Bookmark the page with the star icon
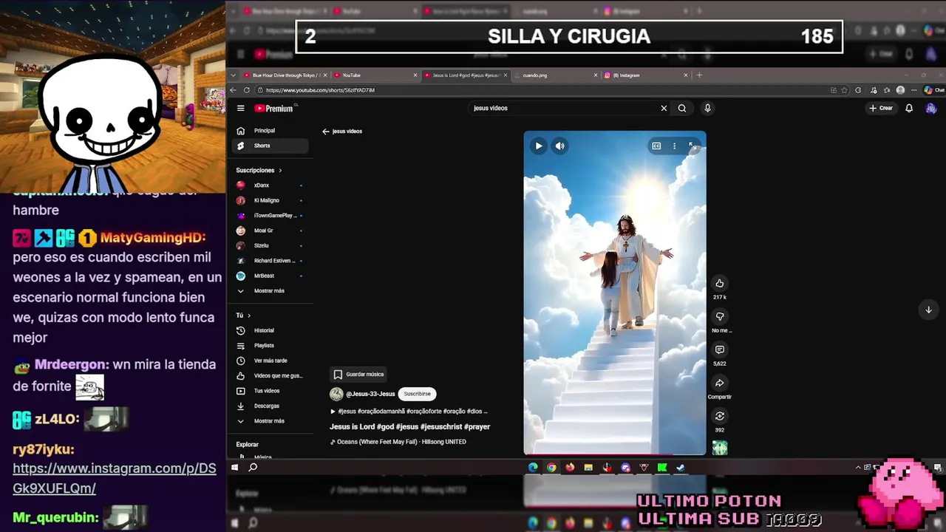The height and width of the screenshot is (532, 946). point(845,90)
